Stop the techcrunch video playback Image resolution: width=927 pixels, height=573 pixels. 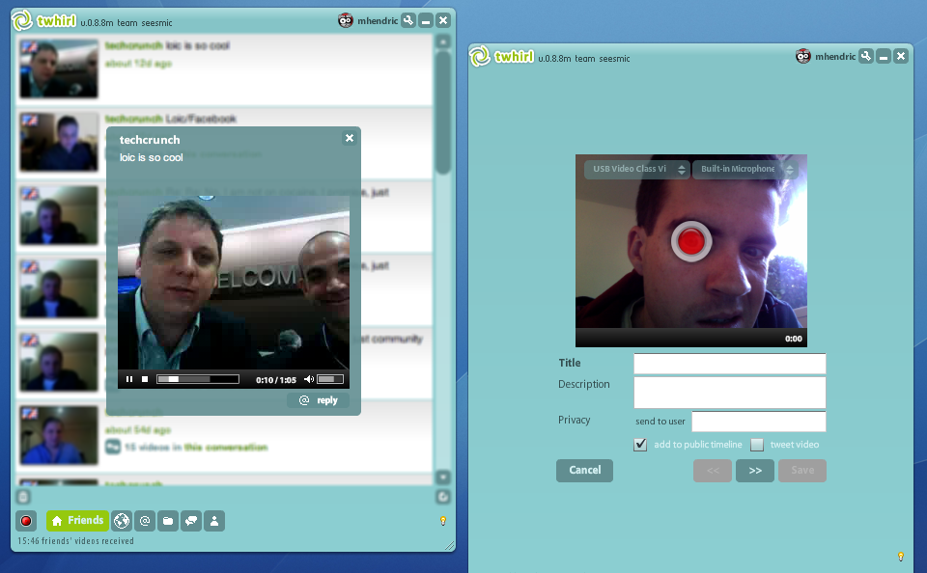145,379
